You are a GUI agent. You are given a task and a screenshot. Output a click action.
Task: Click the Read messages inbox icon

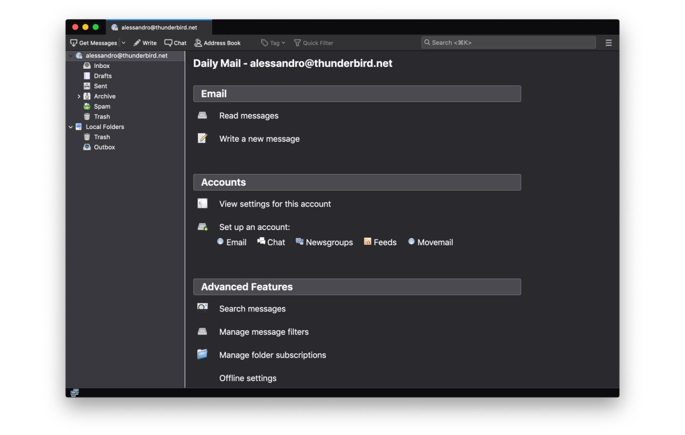point(202,115)
